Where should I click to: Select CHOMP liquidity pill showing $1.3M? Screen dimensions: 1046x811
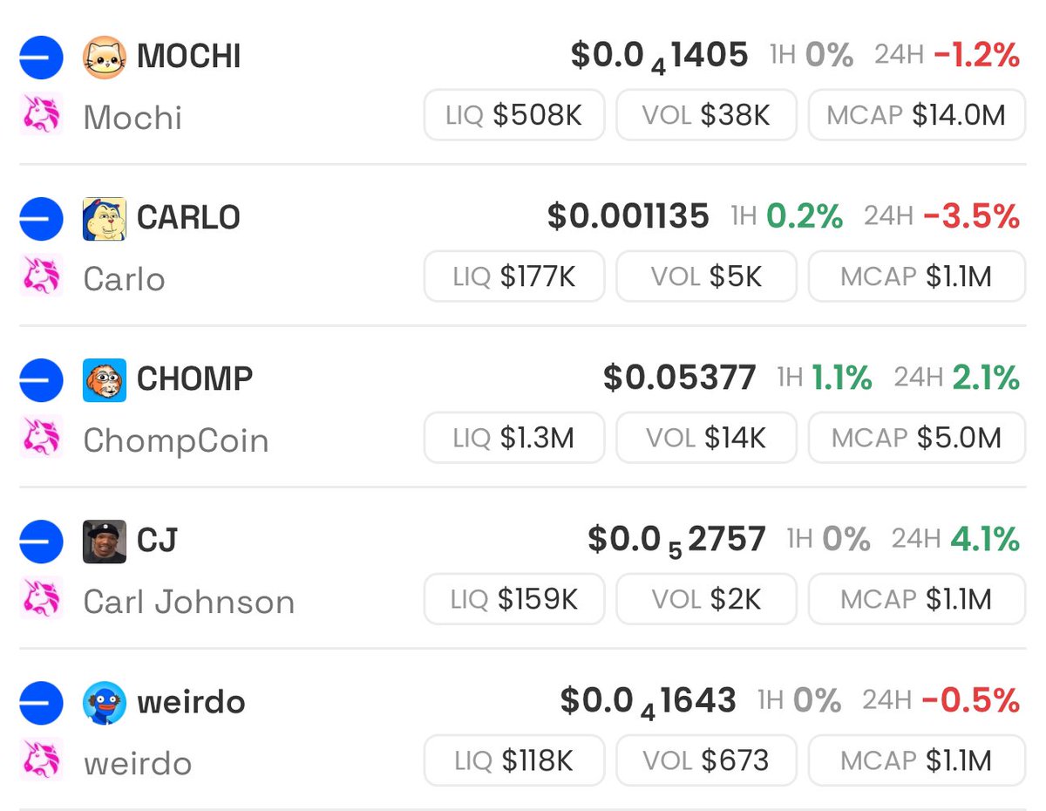514,438
